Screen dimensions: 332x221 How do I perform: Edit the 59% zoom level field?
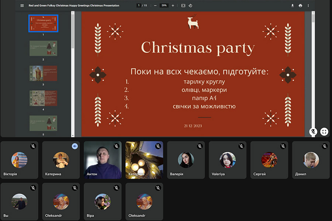164,6
